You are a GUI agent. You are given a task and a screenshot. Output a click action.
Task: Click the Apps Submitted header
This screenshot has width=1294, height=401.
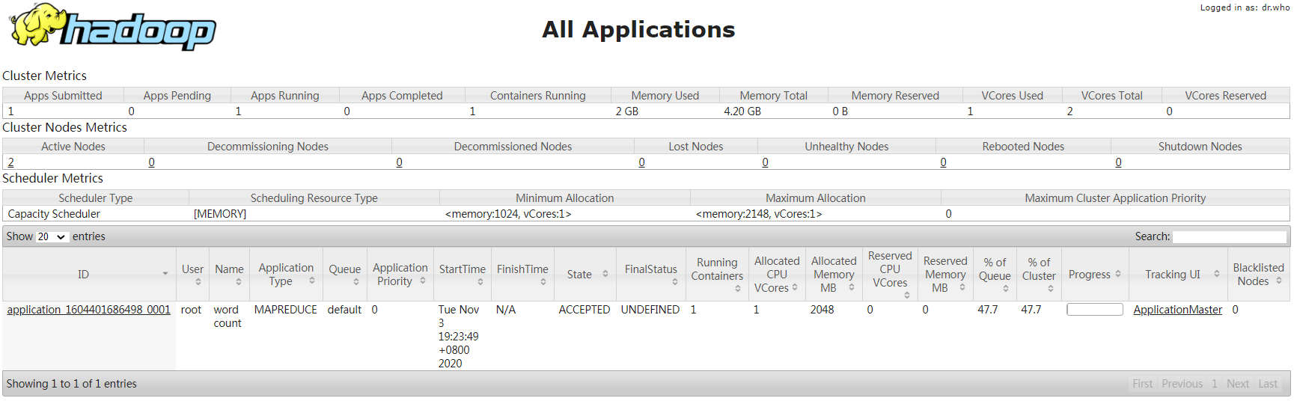(x=63, y=96)
